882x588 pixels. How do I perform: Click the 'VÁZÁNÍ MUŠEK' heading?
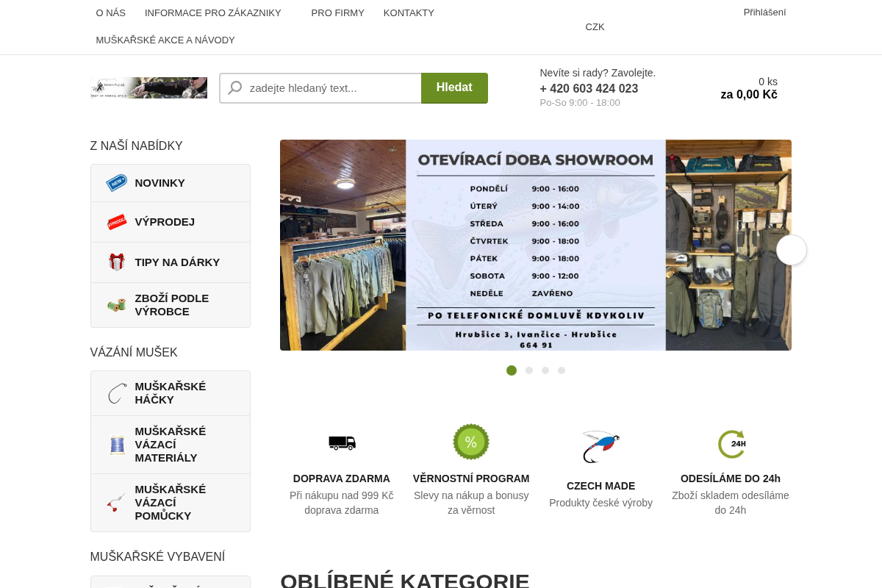click(134, 353)
